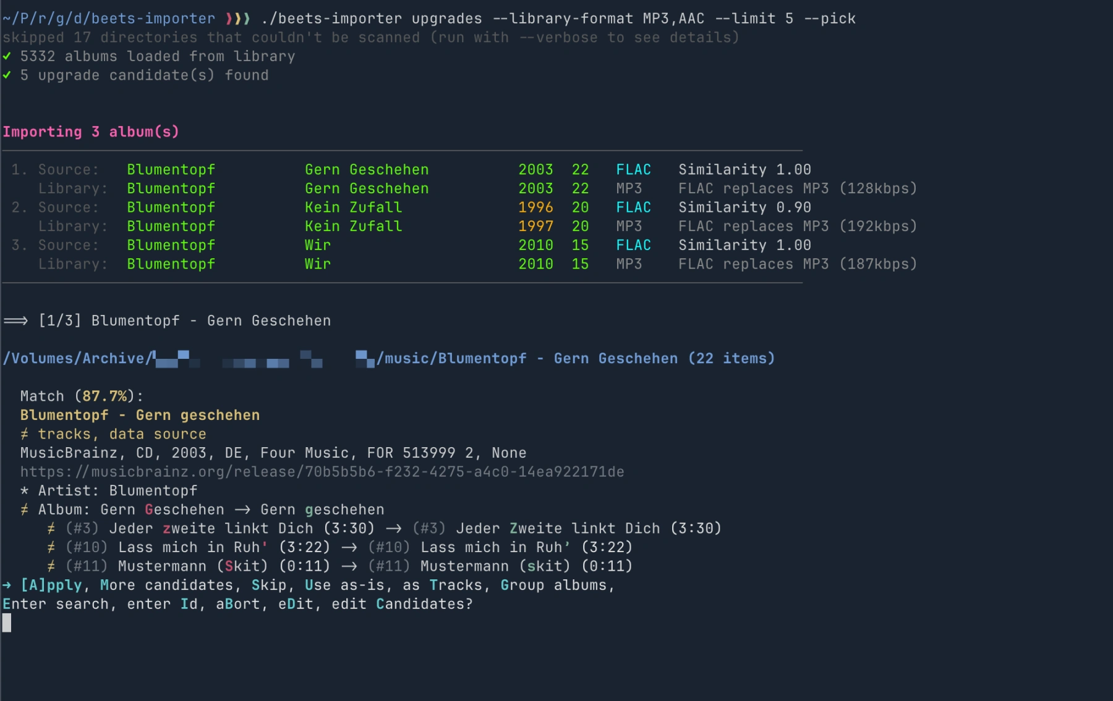1113x701 pixels.
Task: Click the double arrow before '[1/3] Blumentopf'
Action: 15,321
